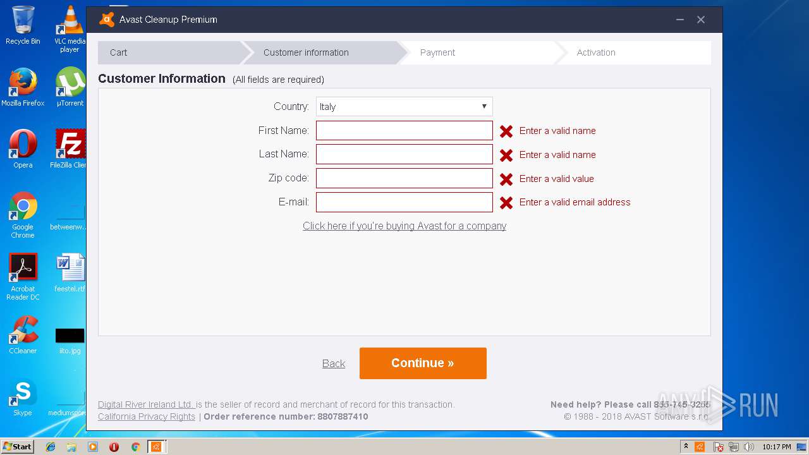Focus the Last Name input field
Screen dimensions: 809x455
(404, 154)
